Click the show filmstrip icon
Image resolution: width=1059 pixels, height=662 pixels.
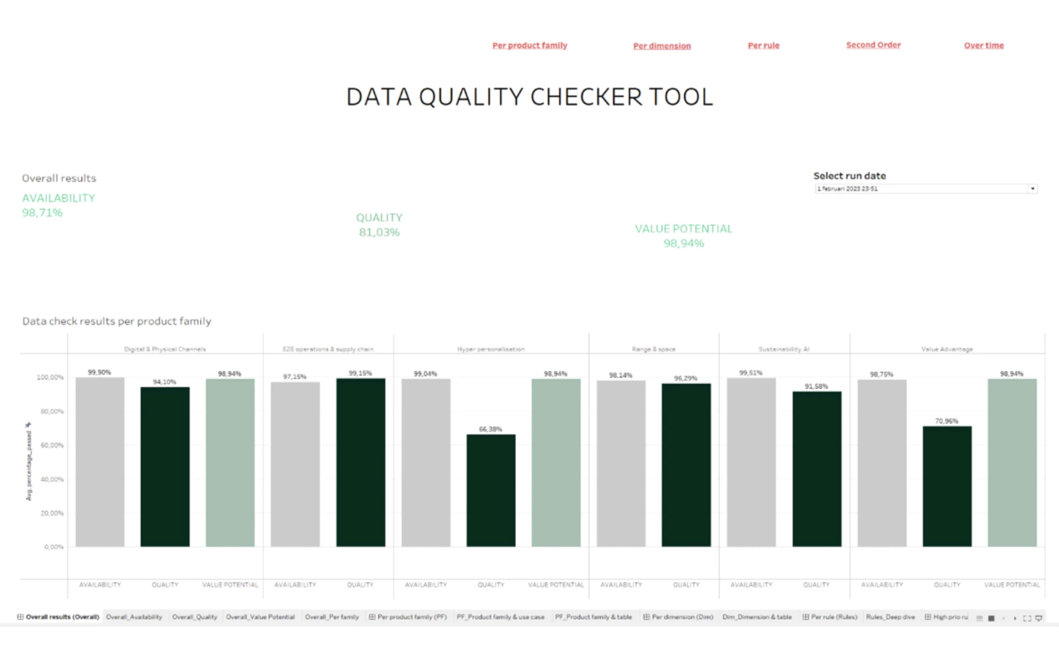point(991,618)
